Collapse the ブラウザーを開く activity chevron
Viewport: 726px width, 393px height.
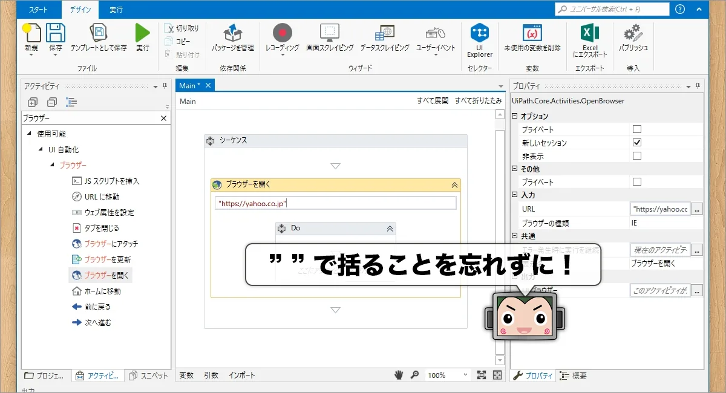pyautogui.click(x=454, y=185)
